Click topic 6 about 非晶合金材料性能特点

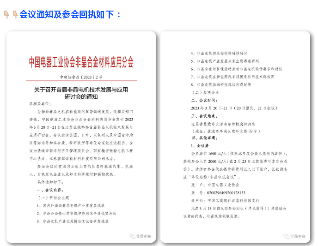click(236, 69)
